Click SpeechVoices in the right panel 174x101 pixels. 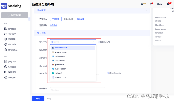point(160,29)
